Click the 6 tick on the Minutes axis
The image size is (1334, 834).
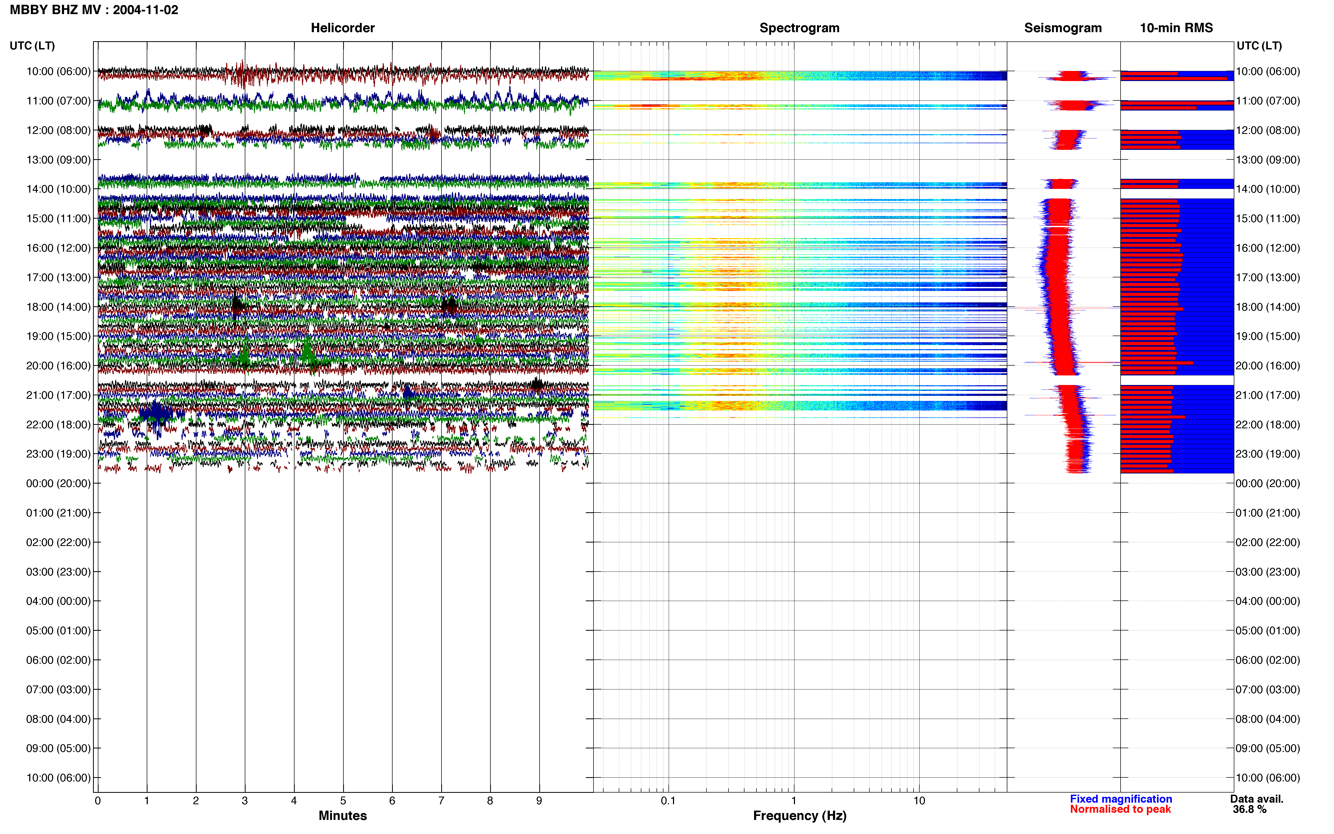coord(392,800)
